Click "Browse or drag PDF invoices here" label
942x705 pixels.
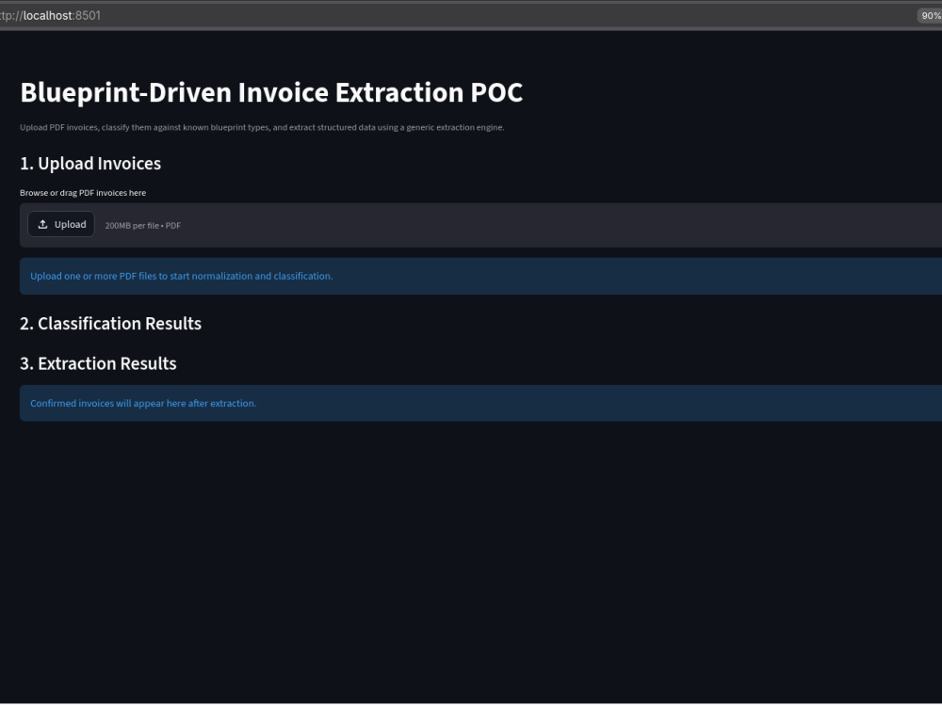coord(83,193)
